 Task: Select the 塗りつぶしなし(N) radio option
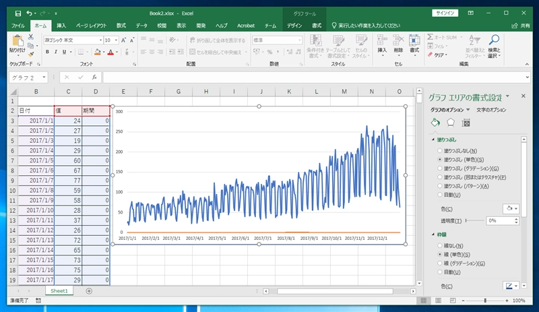pos(440,151)
